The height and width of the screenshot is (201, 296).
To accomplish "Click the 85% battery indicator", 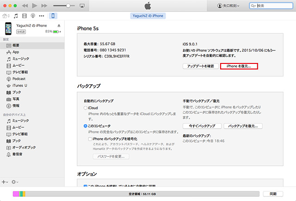I will point(53,31).
